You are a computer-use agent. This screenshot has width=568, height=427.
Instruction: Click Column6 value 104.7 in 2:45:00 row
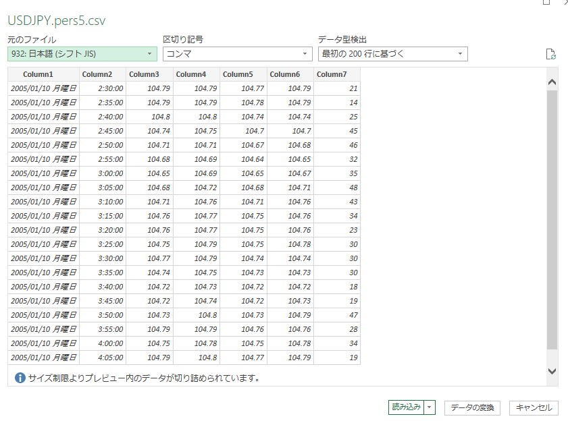tap(290, 131)
